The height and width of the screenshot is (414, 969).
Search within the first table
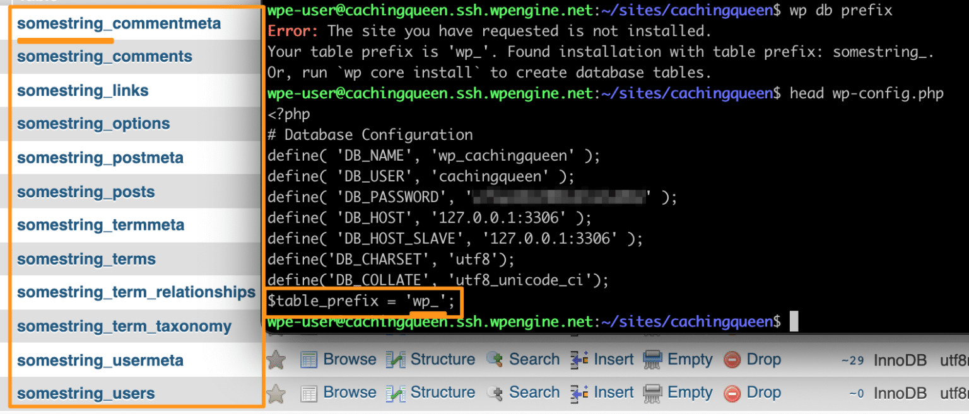[534, 359]
